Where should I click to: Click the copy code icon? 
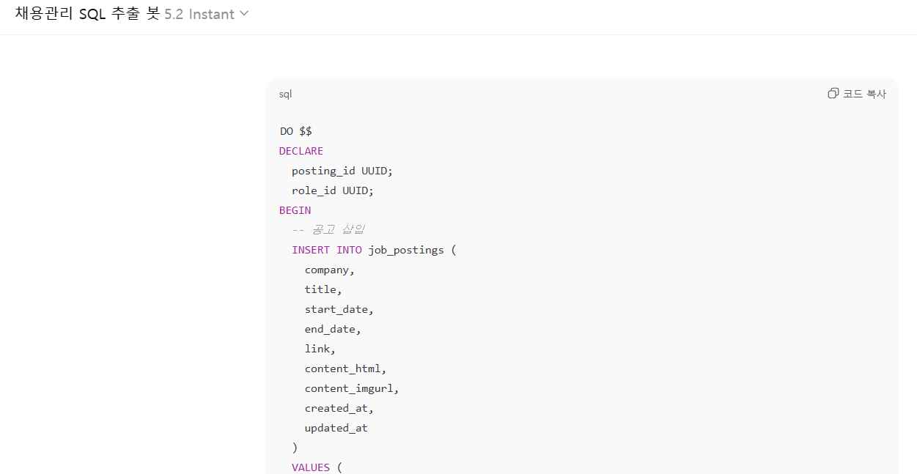(x=833, y=94)
